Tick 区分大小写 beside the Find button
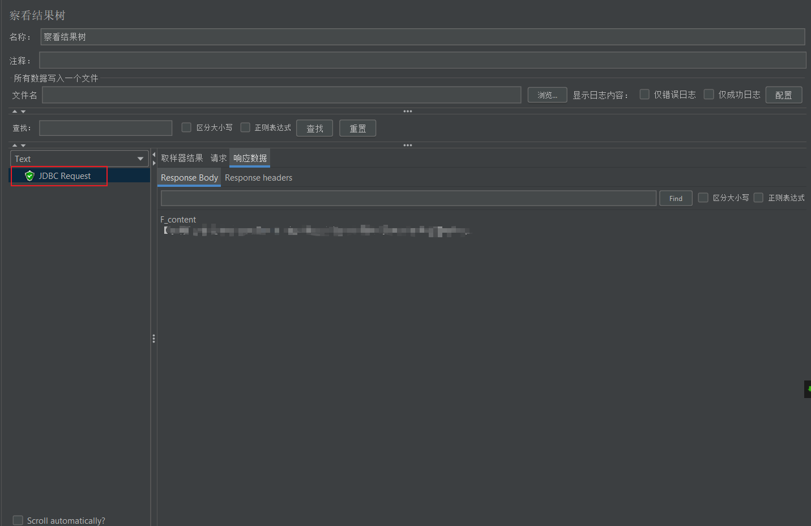The height and width of the screenshot is (526, 811). 703,198
